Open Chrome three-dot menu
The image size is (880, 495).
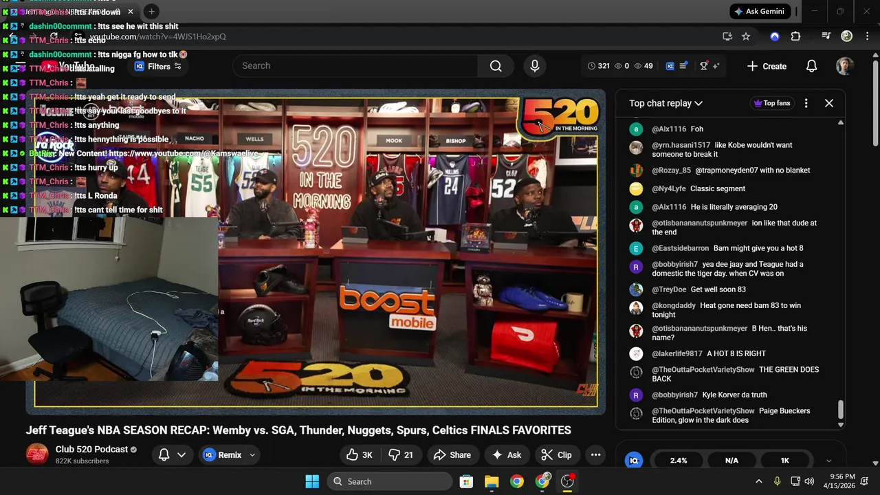(x=866, y=36)
